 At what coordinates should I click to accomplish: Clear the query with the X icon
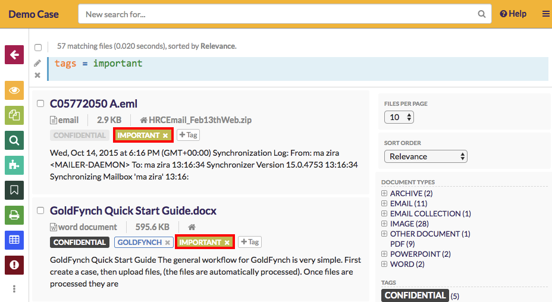coord(37,75)
